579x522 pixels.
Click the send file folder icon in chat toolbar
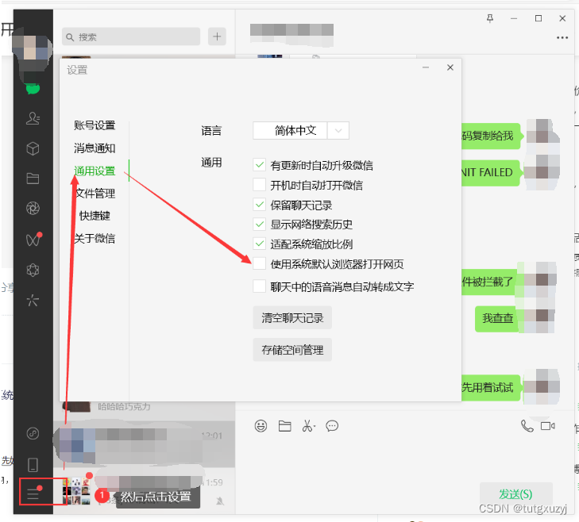point(284,426)
